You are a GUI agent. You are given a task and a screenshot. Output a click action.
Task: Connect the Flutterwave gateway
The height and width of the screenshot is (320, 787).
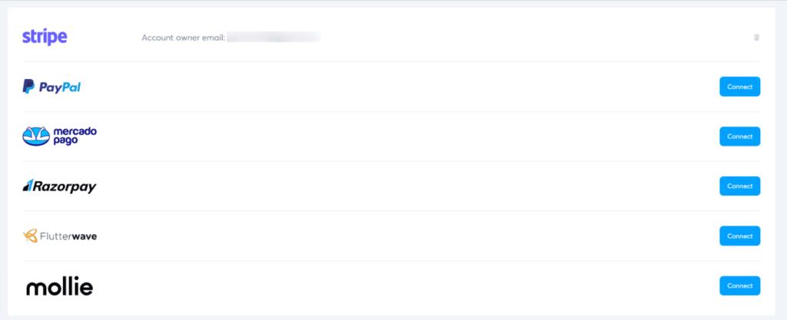coord(740,236)
